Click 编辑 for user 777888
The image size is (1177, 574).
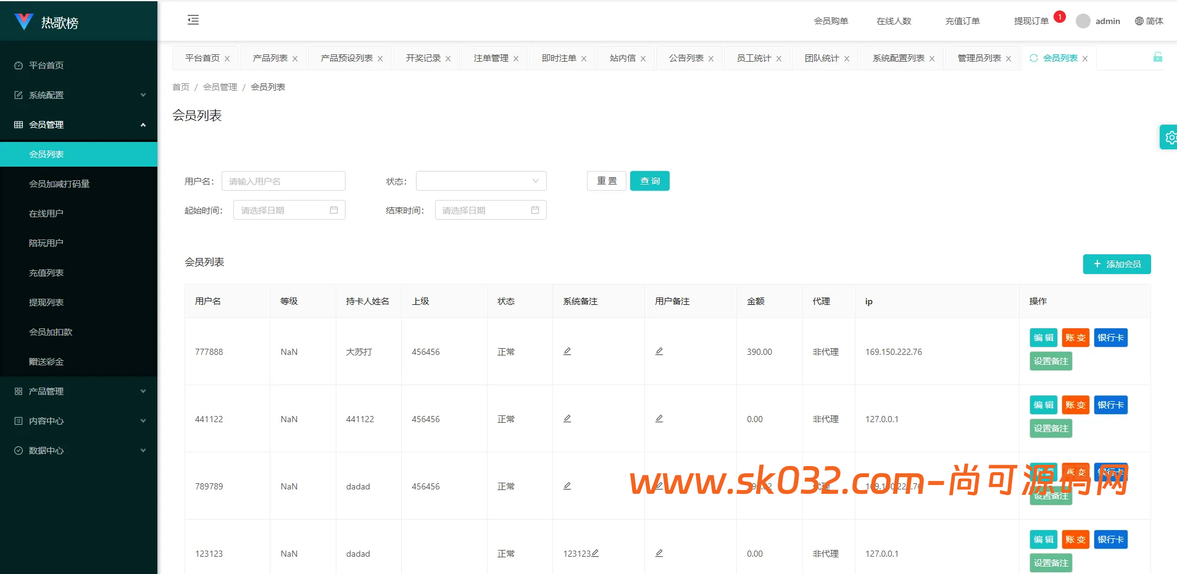coord(1044,338)
